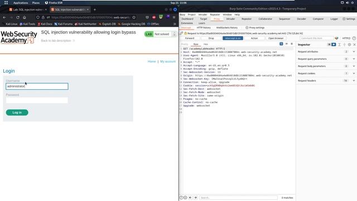The image size is (357, 201).
Task: Open the HTTP history sub-tab
Action: click(204, 27)
